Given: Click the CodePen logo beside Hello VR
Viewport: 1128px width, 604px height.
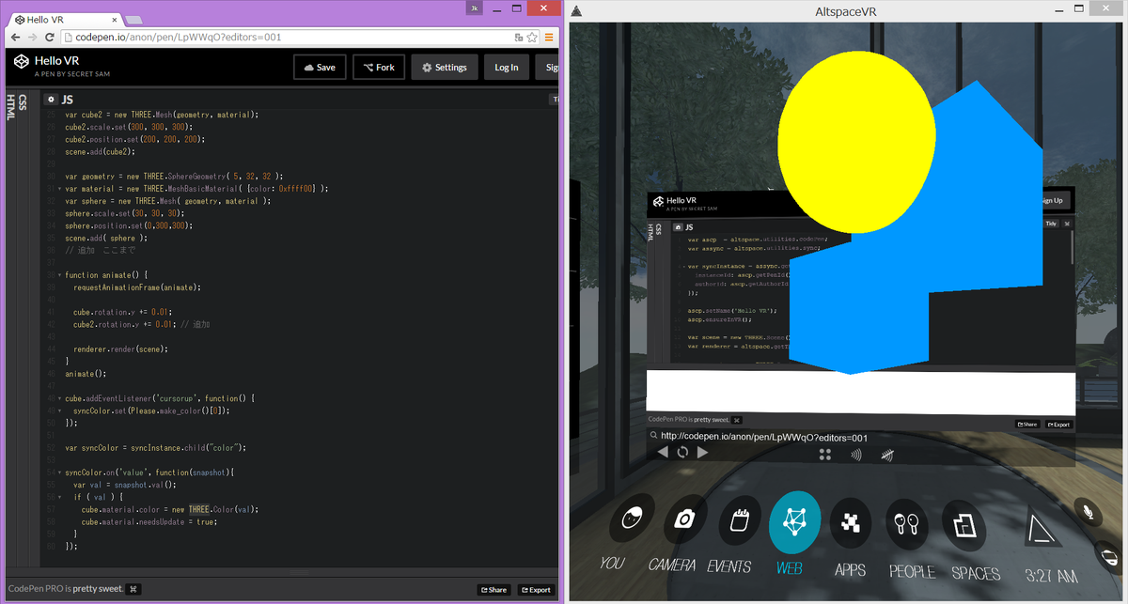Looking at the screenshot, I should (22, 62).
